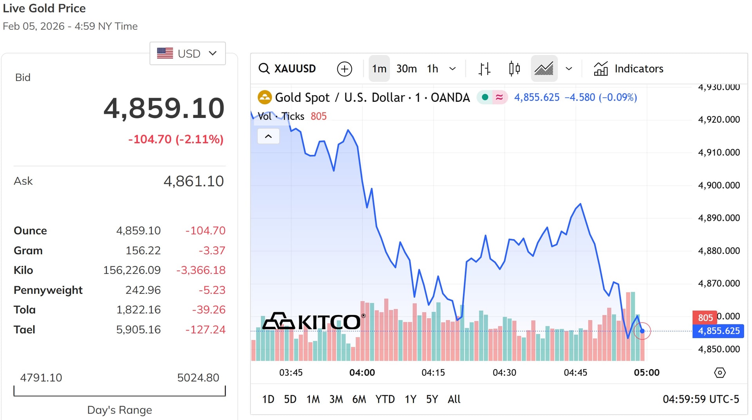The height and width of the screenshot is (420, 752).
Task: Open the interval dropdown next to 1h
Action: point(453,69)
